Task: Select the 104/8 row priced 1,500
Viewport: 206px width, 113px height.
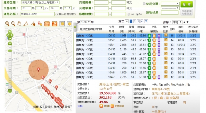Action: click(138, 73)
